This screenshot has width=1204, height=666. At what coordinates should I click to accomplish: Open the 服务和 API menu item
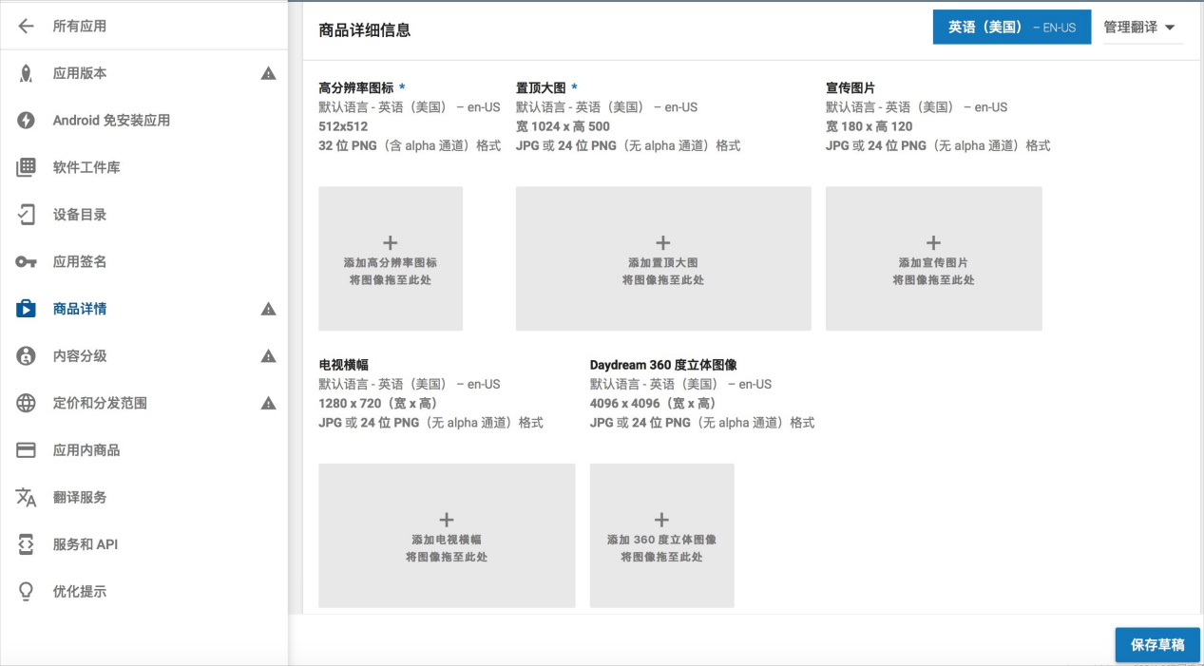(x=85, y=544)
